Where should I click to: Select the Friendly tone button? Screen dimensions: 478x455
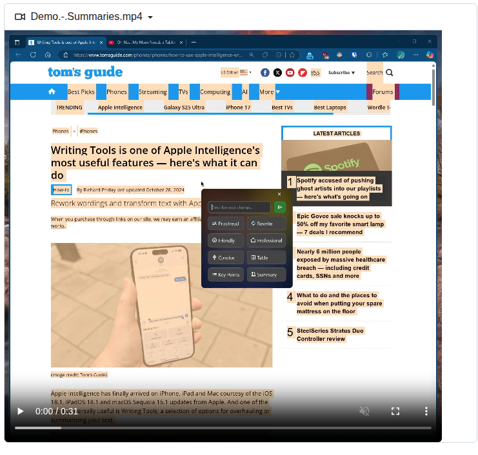point(226,240)
